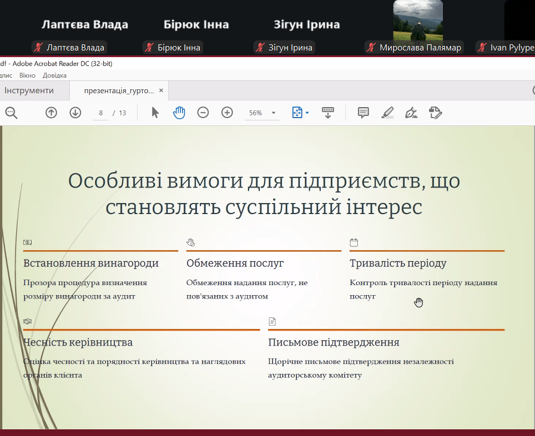Image resolution: width=535 pixels, height=436 pixels.
Task: Open the scrolling mode keyboard-arrow icon
Action: [328, 113]
